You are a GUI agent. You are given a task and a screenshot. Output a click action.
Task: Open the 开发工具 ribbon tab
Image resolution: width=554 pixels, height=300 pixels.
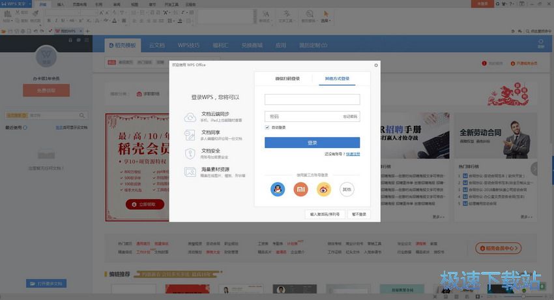point(171,5)
